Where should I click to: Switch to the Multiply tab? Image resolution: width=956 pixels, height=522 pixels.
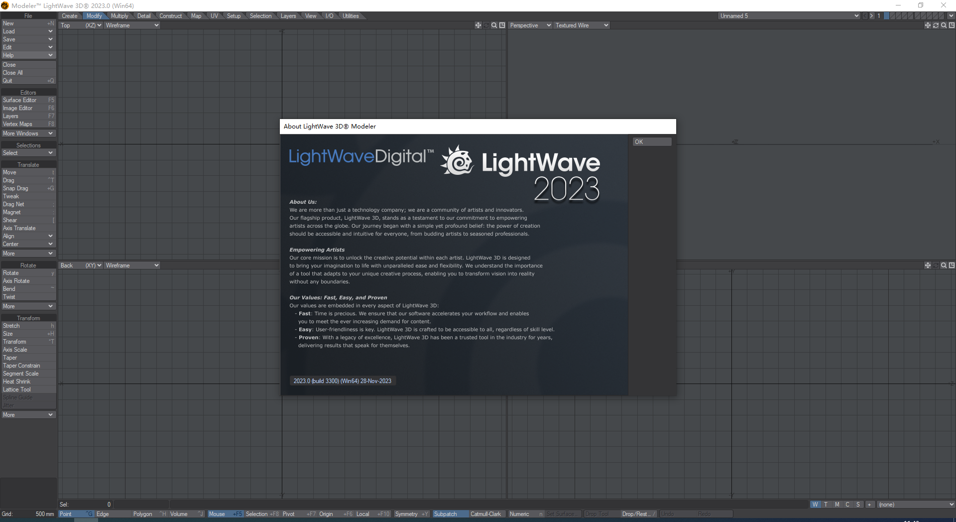tap(119, 15)
